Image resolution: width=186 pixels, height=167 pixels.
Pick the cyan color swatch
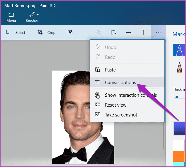(x=179, y=164)
